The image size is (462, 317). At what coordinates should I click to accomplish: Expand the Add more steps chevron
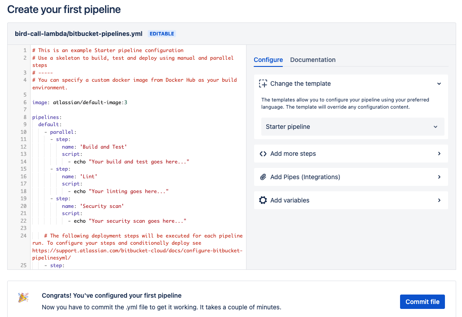[x=439, y=154]
